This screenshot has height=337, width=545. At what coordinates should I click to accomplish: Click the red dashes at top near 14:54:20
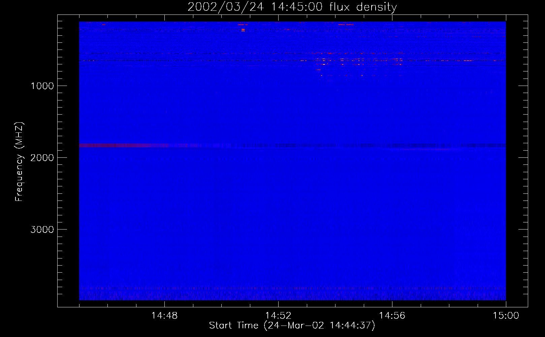(x=346, y=24)
